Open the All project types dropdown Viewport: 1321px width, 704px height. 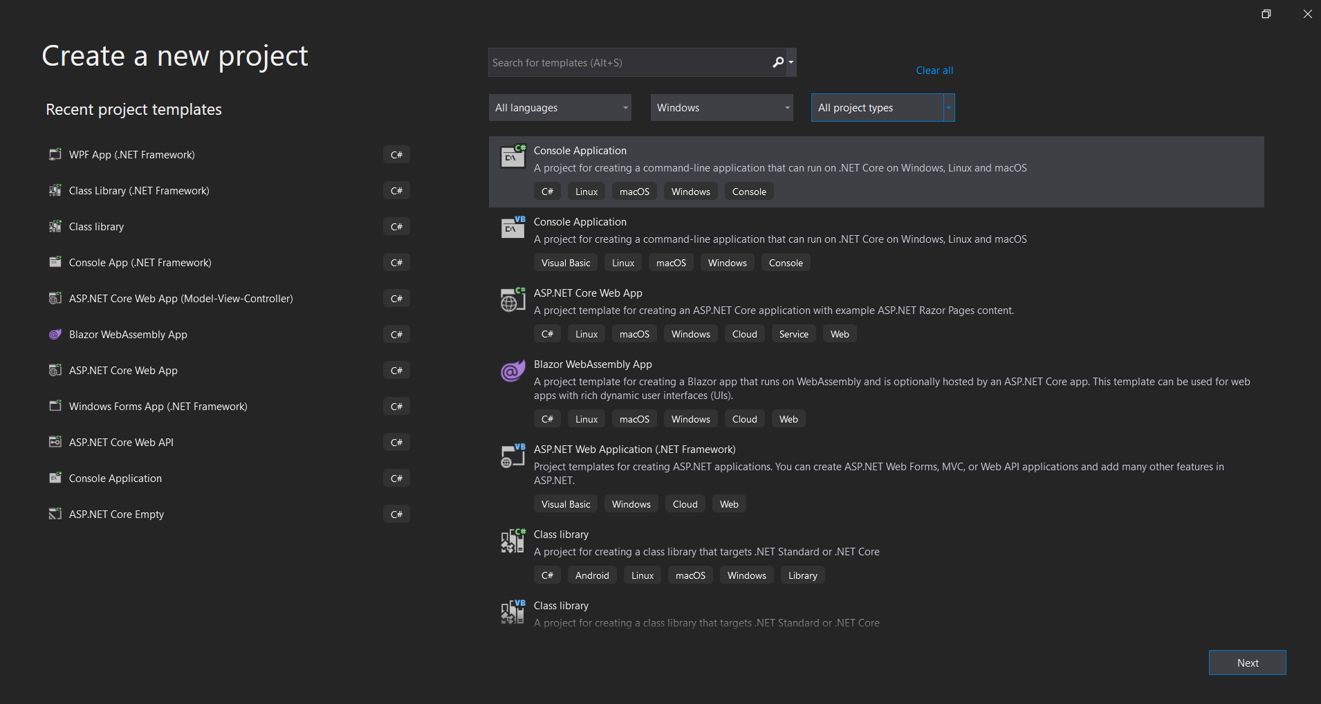point(883,108)
